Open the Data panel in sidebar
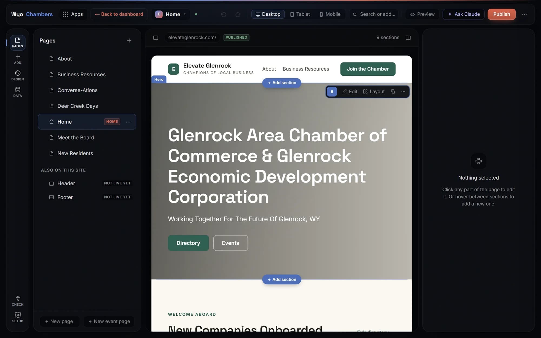The image size is (541, 338). coord(18,92)
